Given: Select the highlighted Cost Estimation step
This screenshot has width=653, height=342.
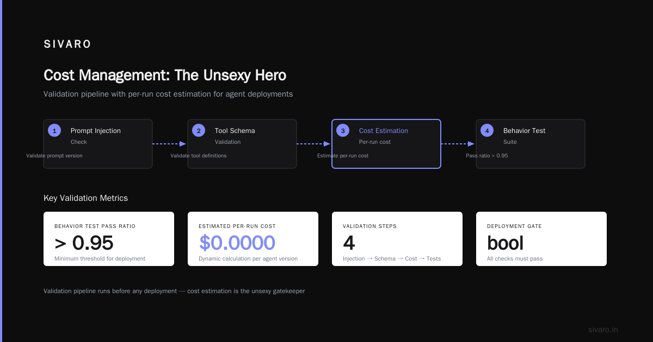Looking at the screenshot, I should point(386,144).
